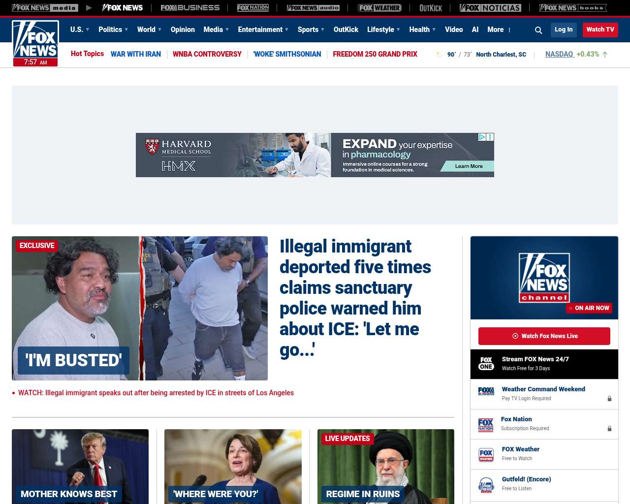Click the Fox News top bar logo
630x504 pixels.
pos(122,8)
